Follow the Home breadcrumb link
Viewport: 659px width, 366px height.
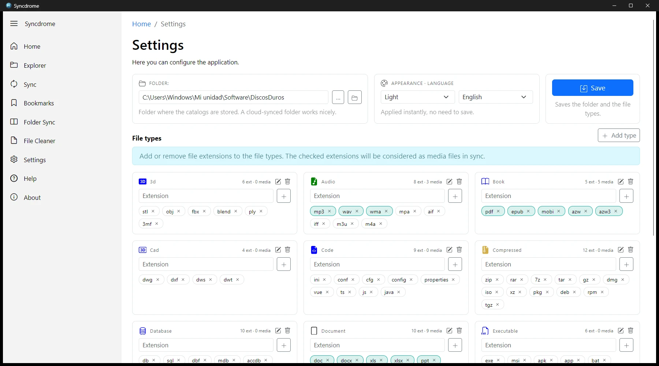(141, 24)
